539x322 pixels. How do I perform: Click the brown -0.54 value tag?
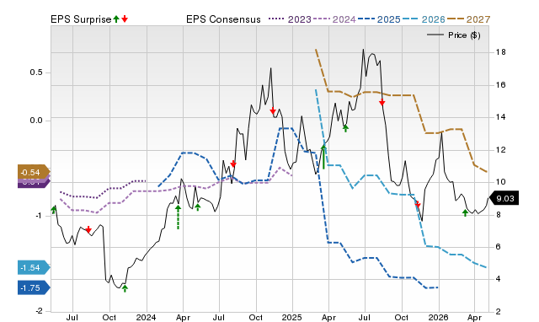pyautogui.click(x=34, y=172)
